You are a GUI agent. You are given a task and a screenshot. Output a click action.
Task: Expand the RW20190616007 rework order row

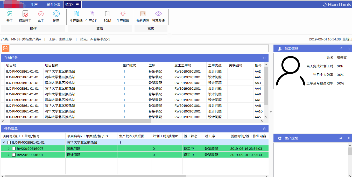coord(9,149)
